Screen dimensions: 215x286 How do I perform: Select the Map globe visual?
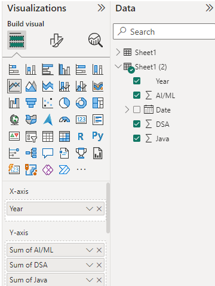coord(14,120)
